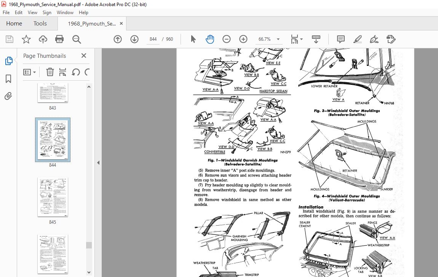Go to previous page arrow
Viewport: 438px width, 277px height.
pyautogui.click(x=118, y=39)
